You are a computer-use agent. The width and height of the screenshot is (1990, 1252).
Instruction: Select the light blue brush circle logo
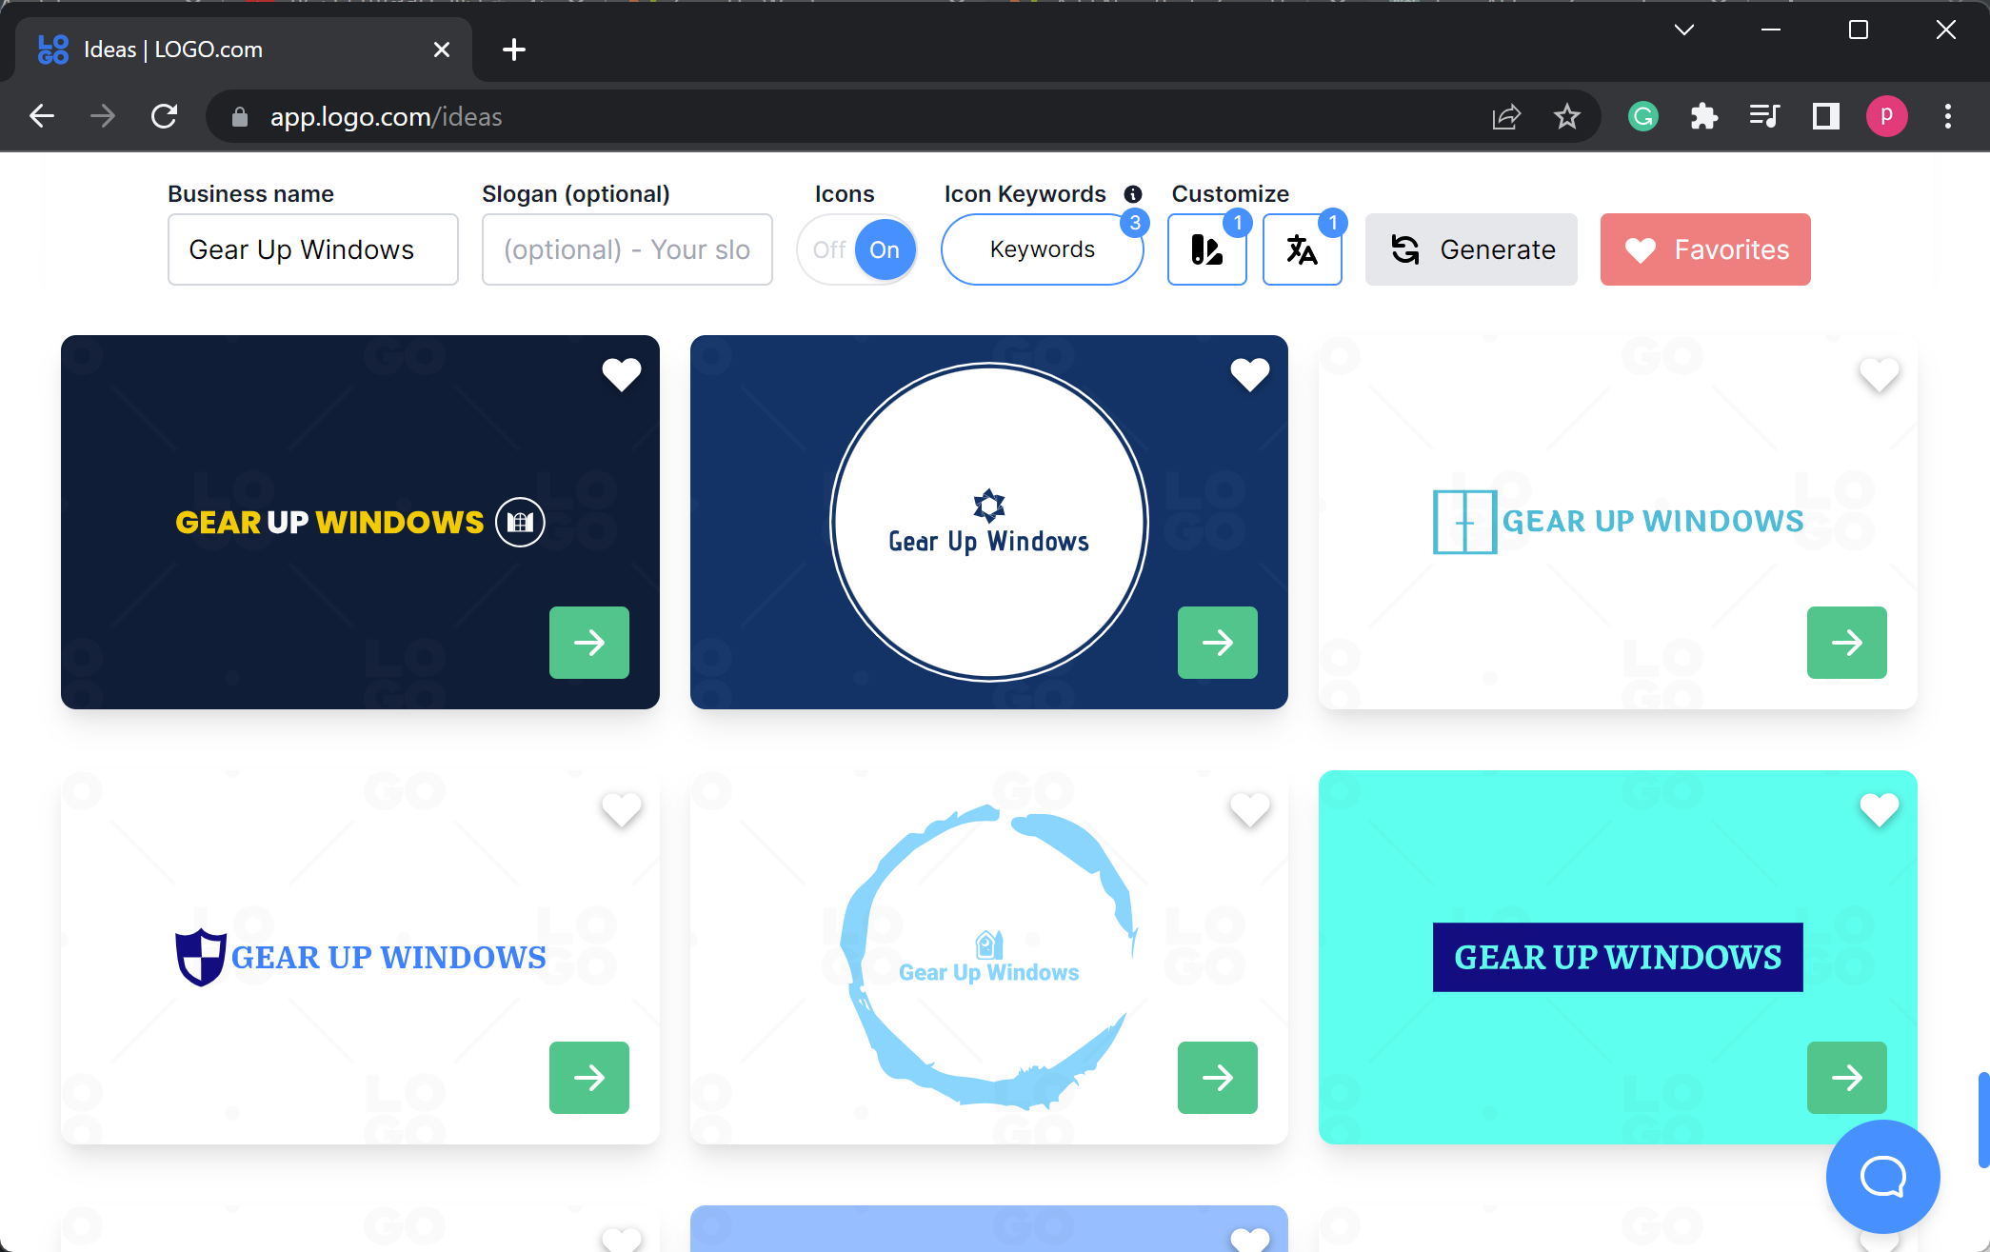(989, 957)
